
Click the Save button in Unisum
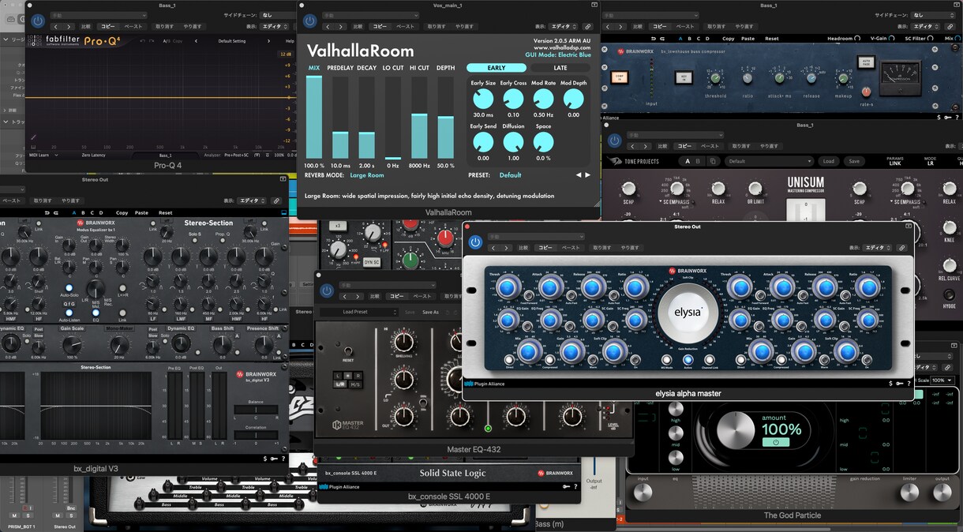(x=854, y=161)
